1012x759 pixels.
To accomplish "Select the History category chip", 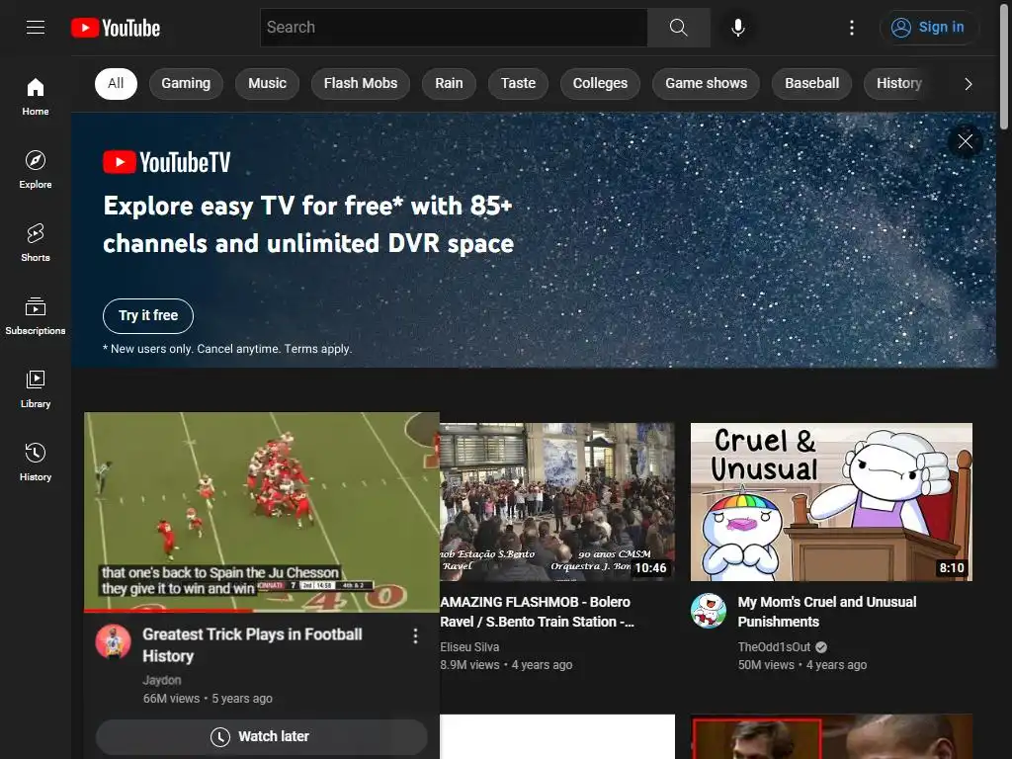I will [899, 83].
